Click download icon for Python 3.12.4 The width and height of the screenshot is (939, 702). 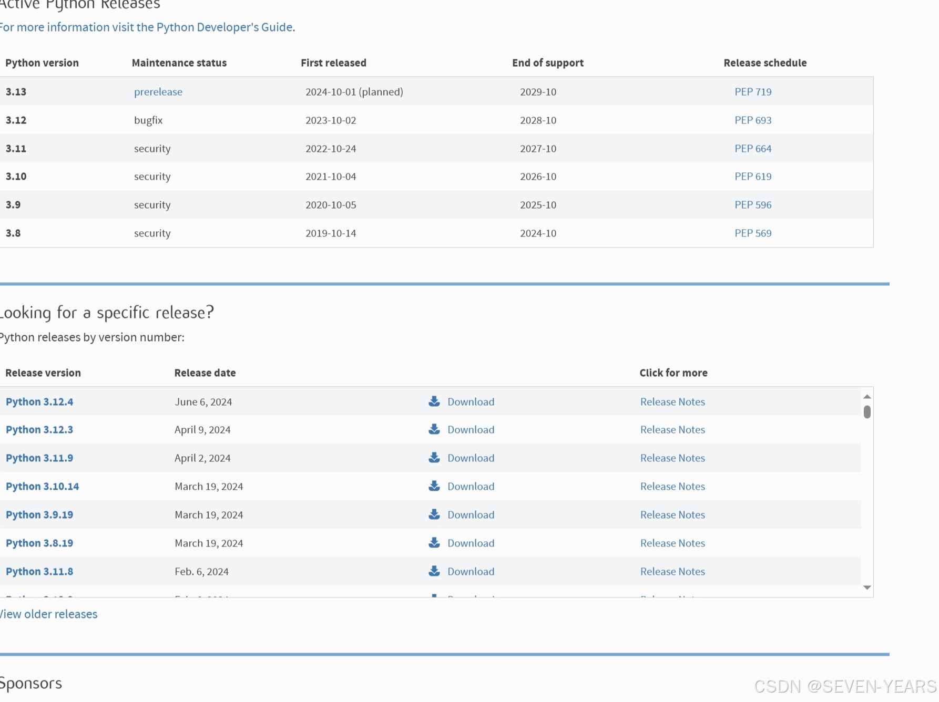(x=434, y=401)
